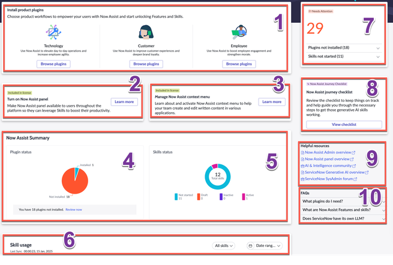Click the Customer headset agent icon
393x265 pixels.
[146, 32]
